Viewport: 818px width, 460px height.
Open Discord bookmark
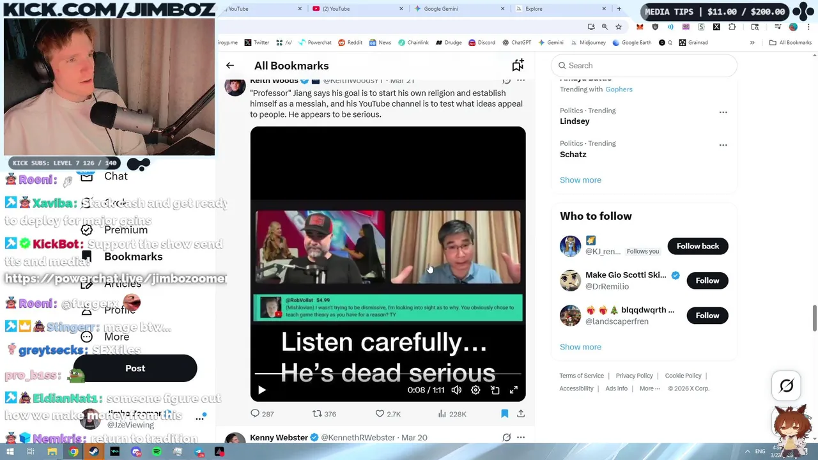point(482,43)
